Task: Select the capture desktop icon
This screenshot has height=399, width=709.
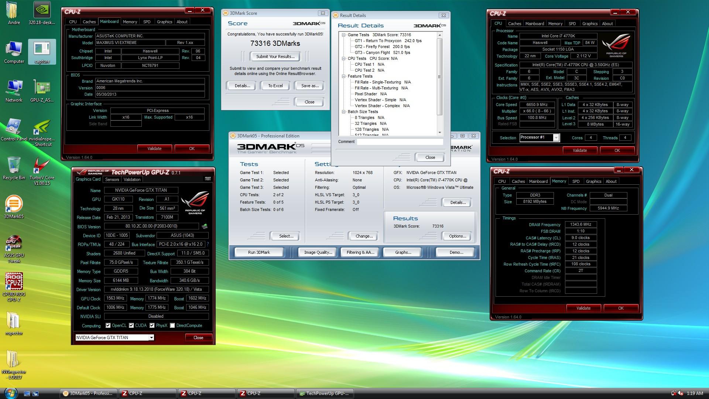Action: (x=42, y=52)
